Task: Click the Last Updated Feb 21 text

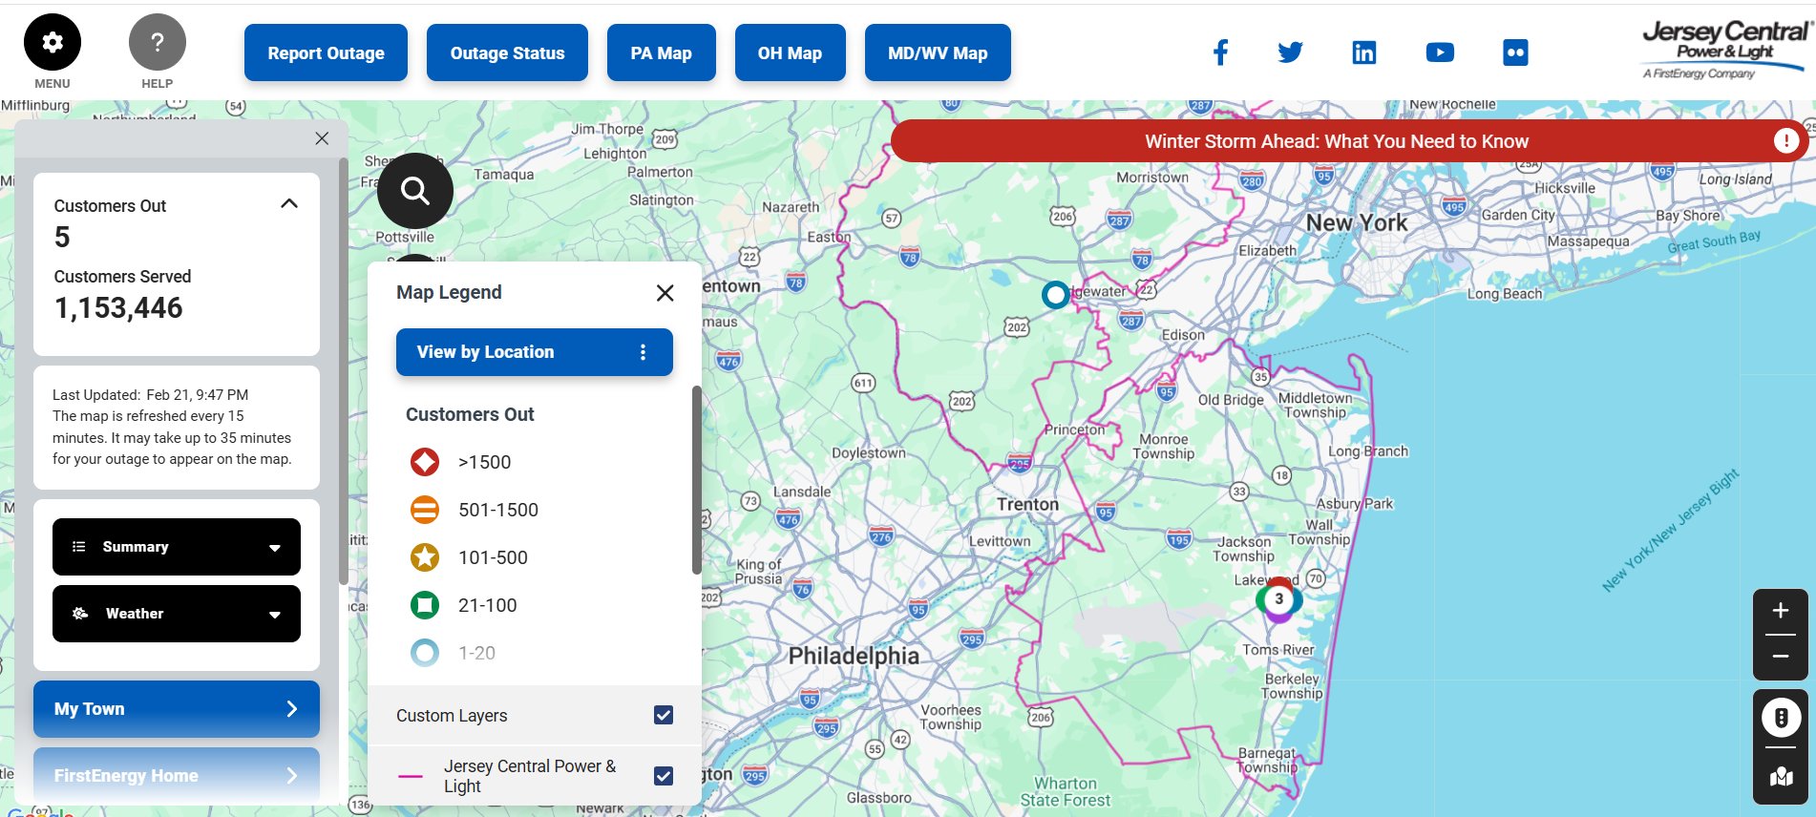Action: pos(150,394)
